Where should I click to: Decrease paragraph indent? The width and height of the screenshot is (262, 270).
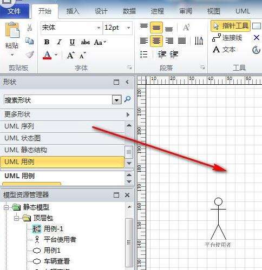coord(162,54)
